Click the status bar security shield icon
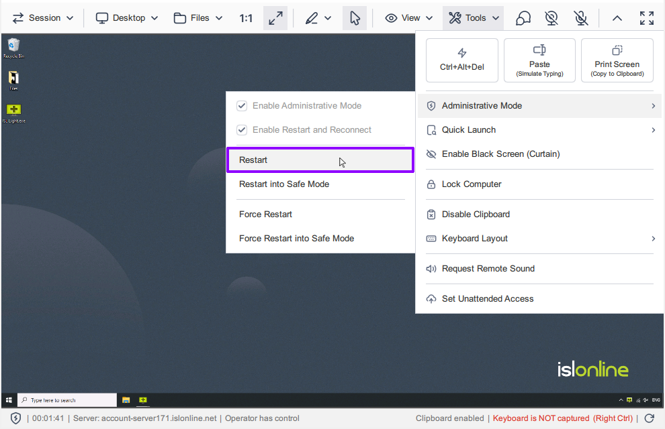The image size is (665, 429). pyautogui.click(x=15, y=418)
